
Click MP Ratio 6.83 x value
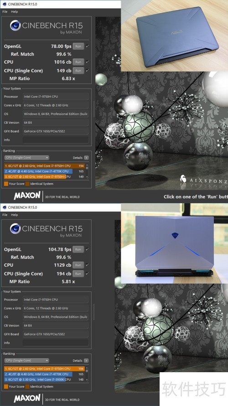pyautogui.click(x=68, y=79)
